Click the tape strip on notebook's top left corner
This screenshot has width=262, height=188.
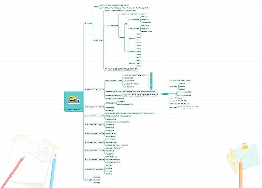pos(18,138)
